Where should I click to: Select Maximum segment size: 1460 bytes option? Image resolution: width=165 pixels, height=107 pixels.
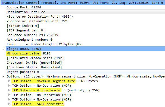point(55,81)
